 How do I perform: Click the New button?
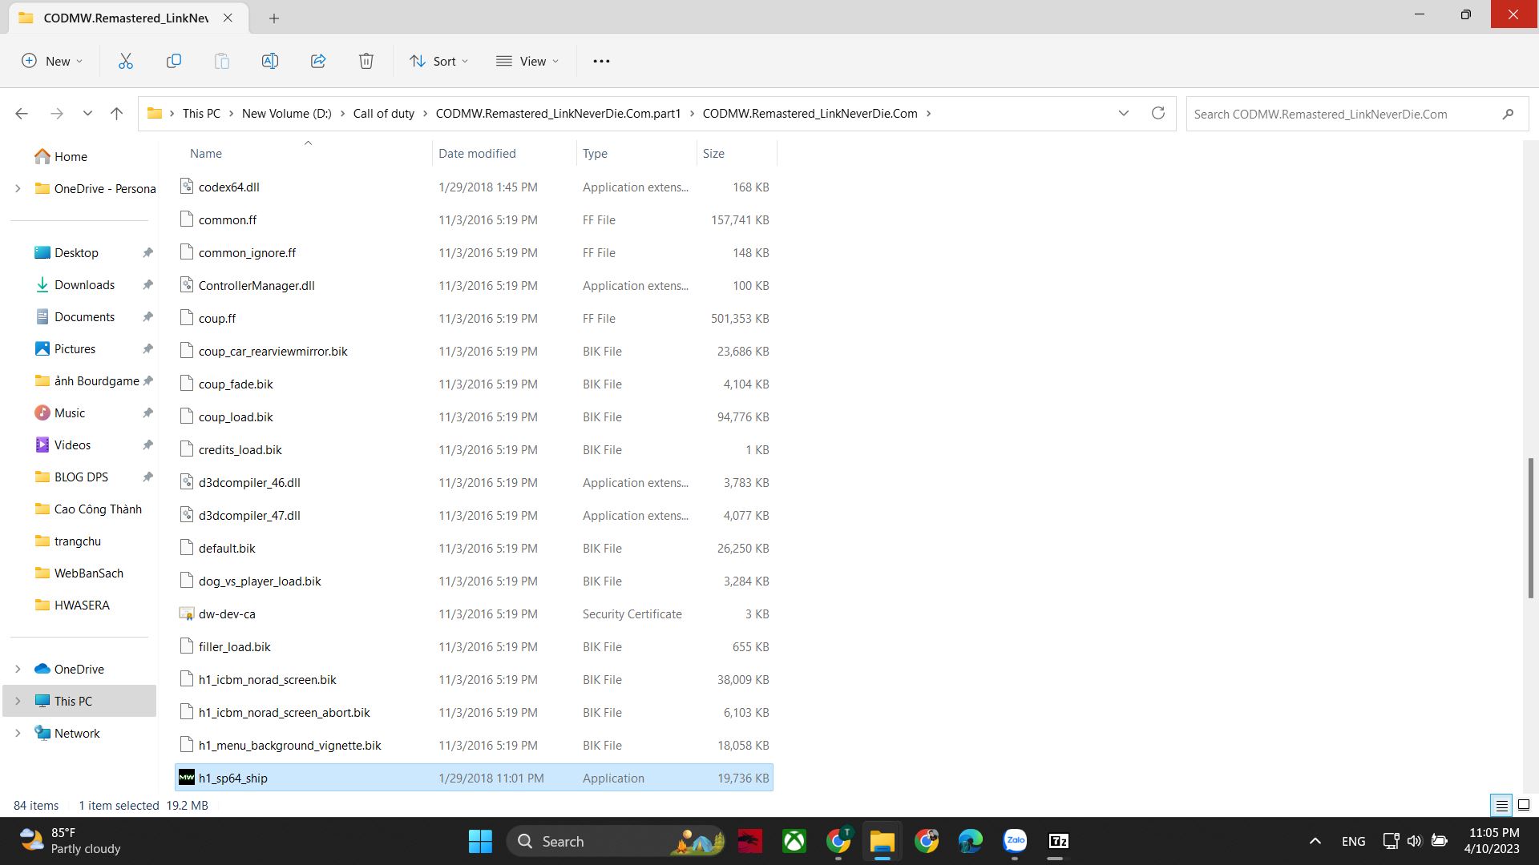click(x=52, y=61)
